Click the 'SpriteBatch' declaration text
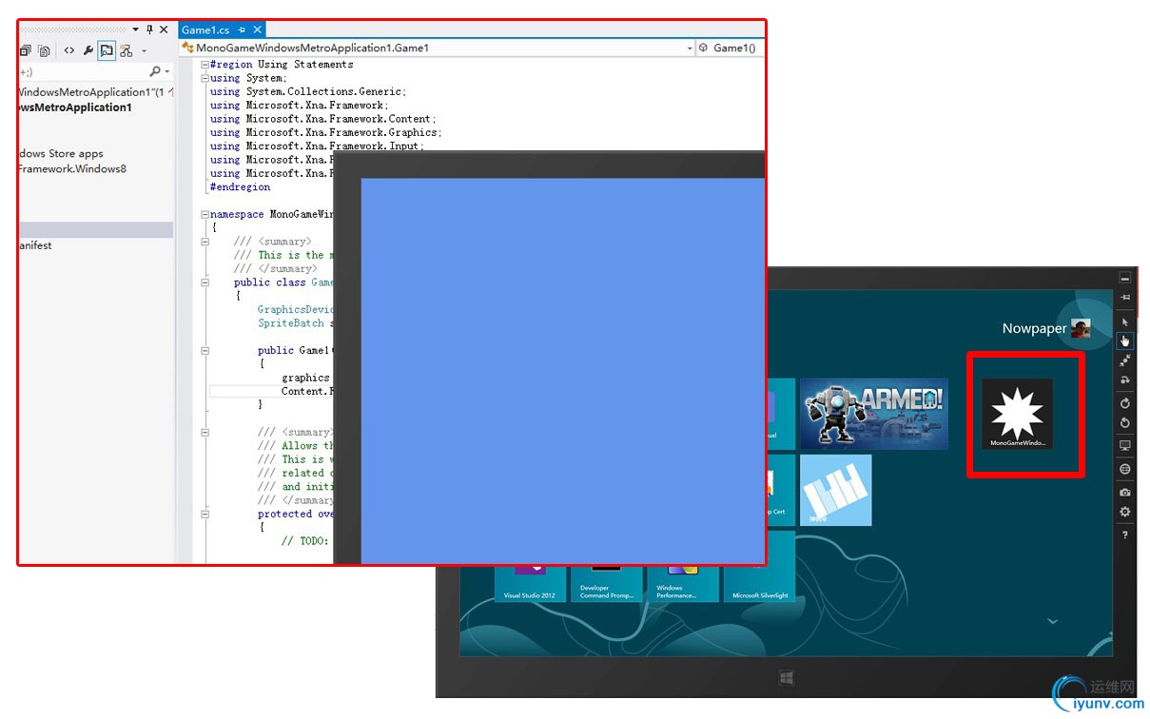 pos(291,323)
